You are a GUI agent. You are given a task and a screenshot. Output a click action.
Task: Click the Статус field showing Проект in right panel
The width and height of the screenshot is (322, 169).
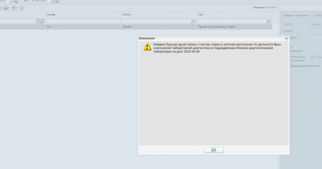(x=316, y=25)
